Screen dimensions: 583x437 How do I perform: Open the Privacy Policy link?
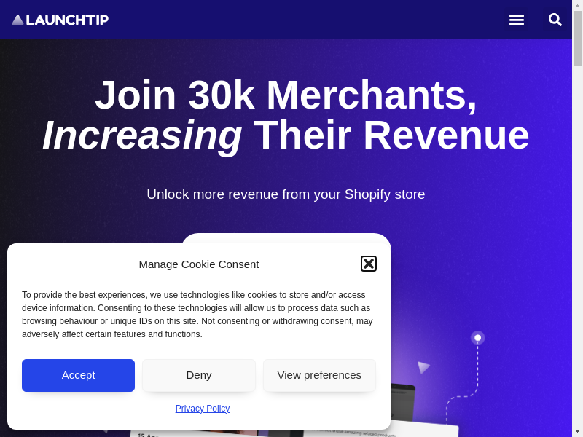click(x=203, y=409)
